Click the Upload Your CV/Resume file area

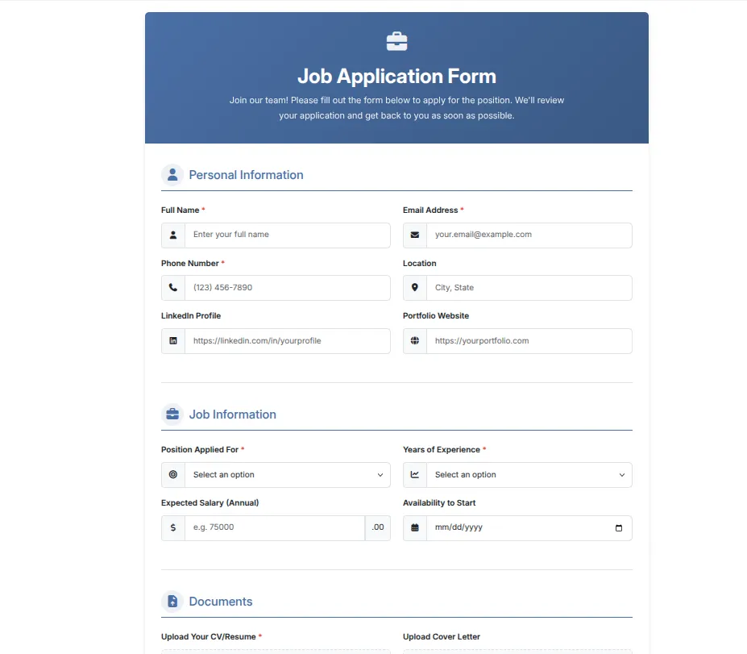tap(276, 650)
